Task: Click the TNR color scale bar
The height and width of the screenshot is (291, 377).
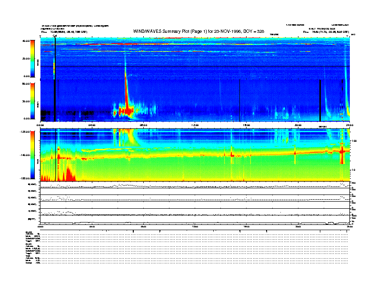Action: coord(32,155)
